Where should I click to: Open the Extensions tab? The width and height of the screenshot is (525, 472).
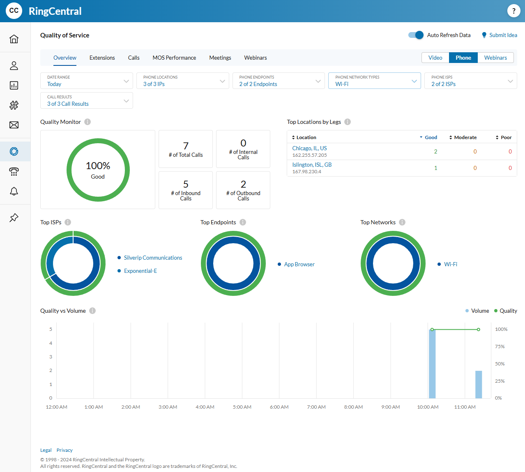[x=102, y=58]
